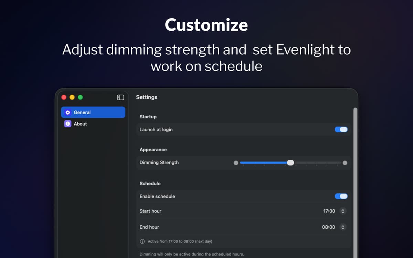Minimize the window using yellow button

[x=72, y=97]
